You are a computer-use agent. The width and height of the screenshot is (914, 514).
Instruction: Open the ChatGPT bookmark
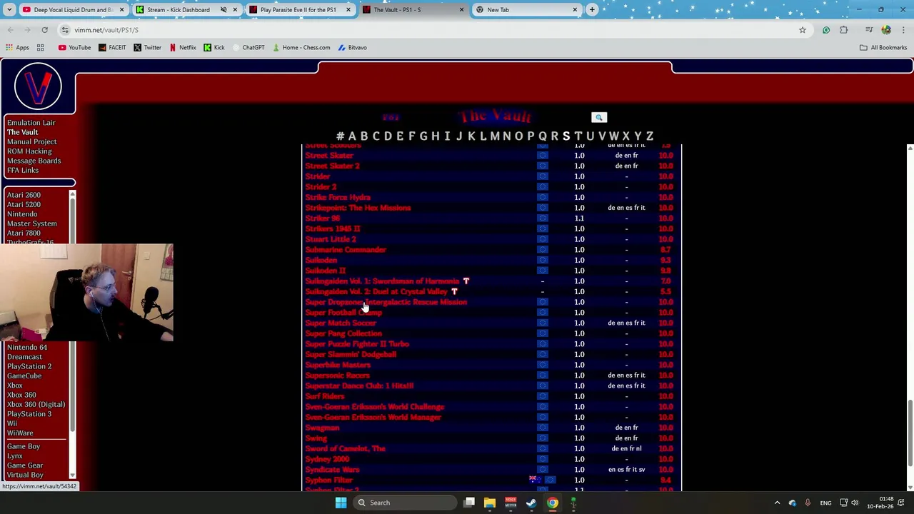point(248,48)
